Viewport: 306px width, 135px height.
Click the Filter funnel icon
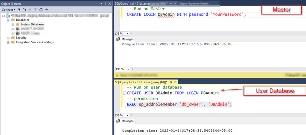pyautogui.click(x=35, y=9)
